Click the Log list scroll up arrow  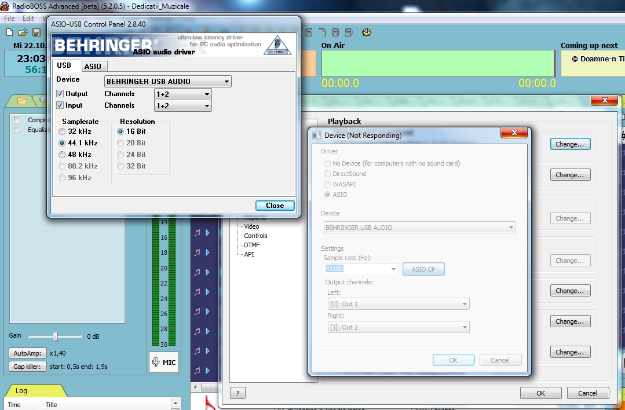[x=176, y=404]
